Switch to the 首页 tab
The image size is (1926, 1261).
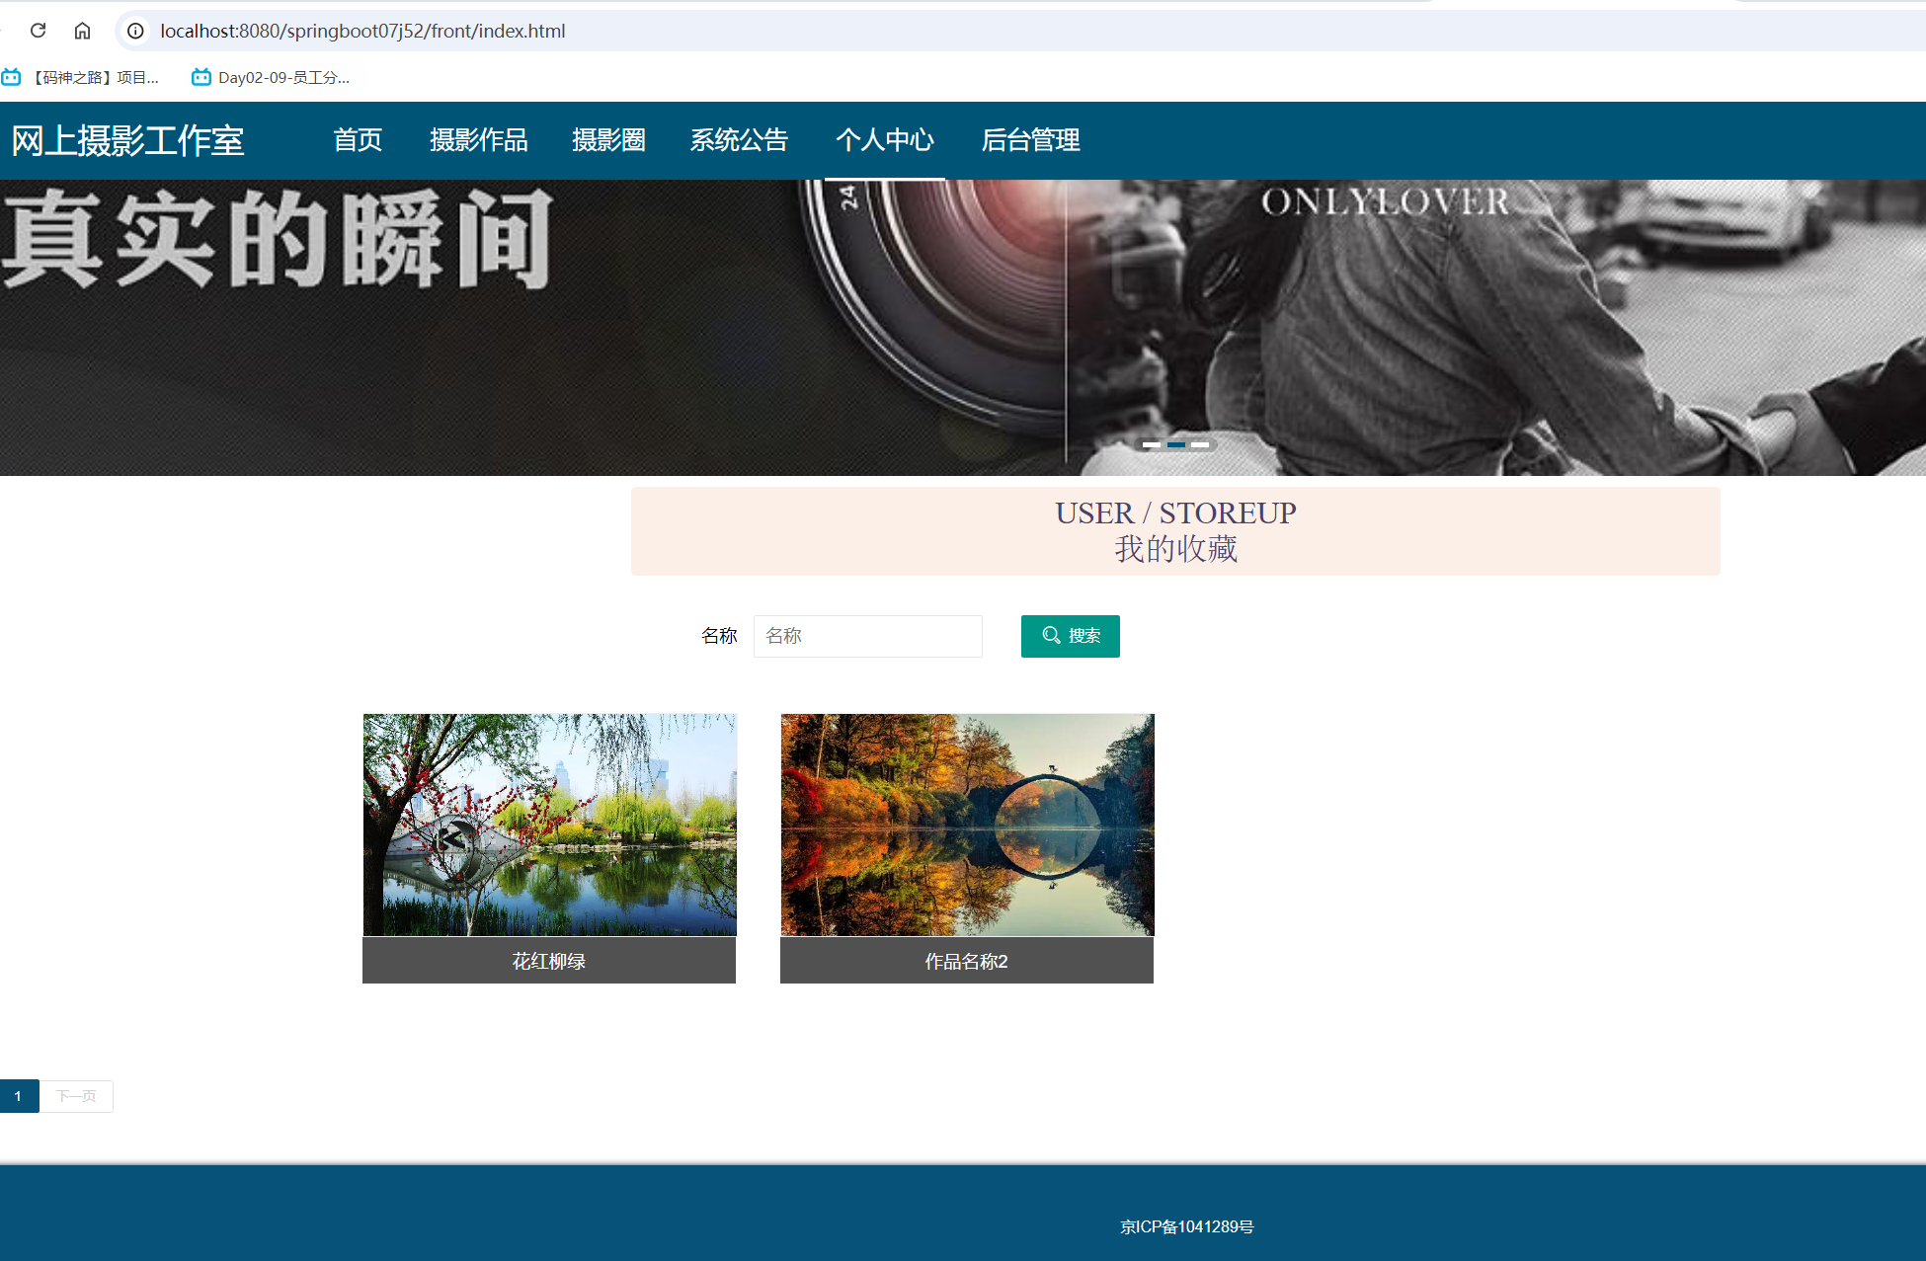[358, 140]
